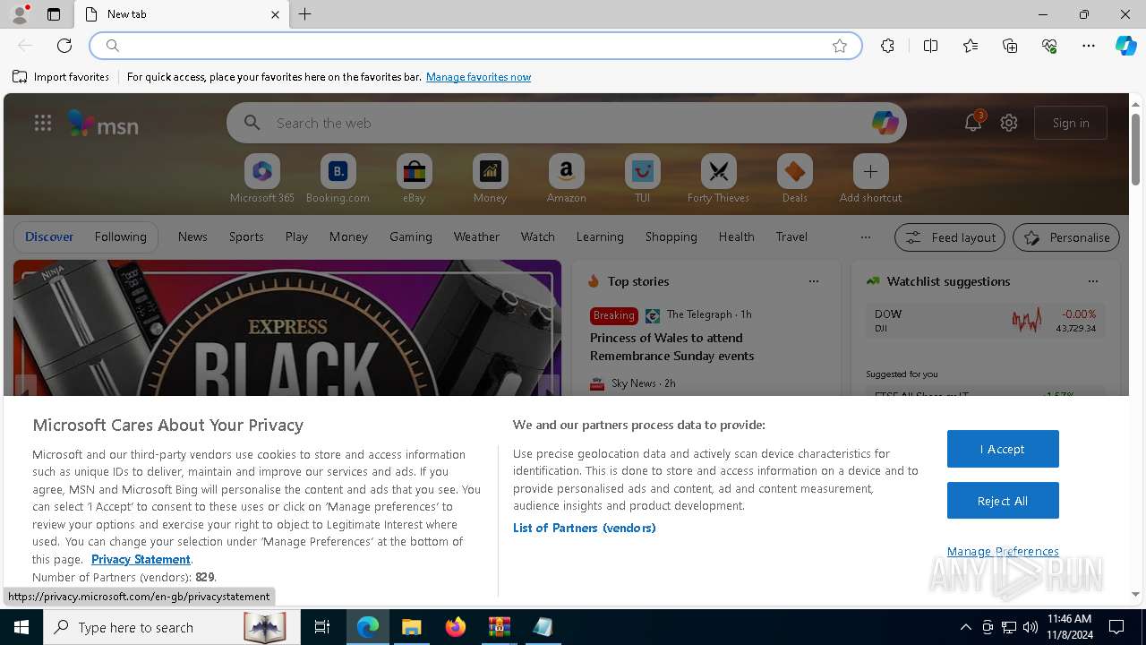Open Forty Thieves shortcut
1146x645 pixels.
pyautogui.click(x=718, y=179)
